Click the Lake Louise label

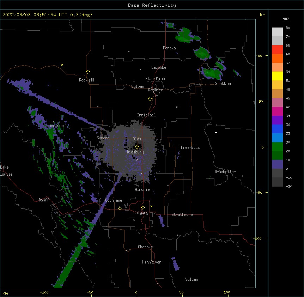pos(6,171)
